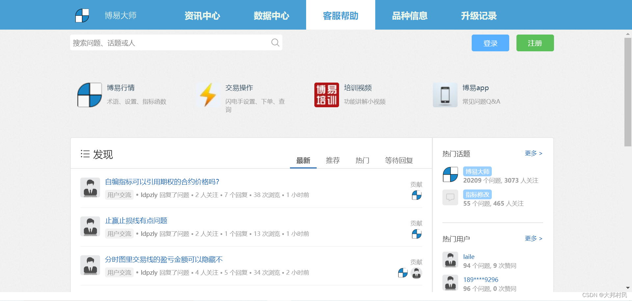The width and height of the screenshot is (632, 301).
Task: Click the 博易大师 header brand text
Action: pos(120,15)
